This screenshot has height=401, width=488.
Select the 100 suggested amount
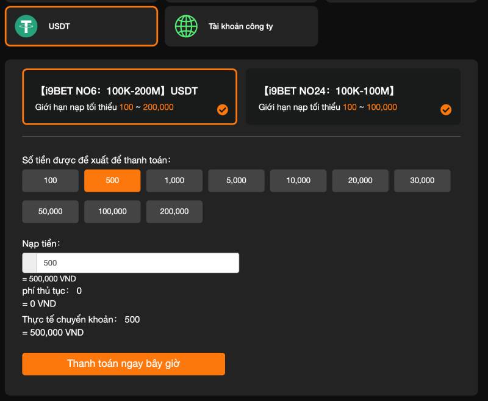point(50,181)
